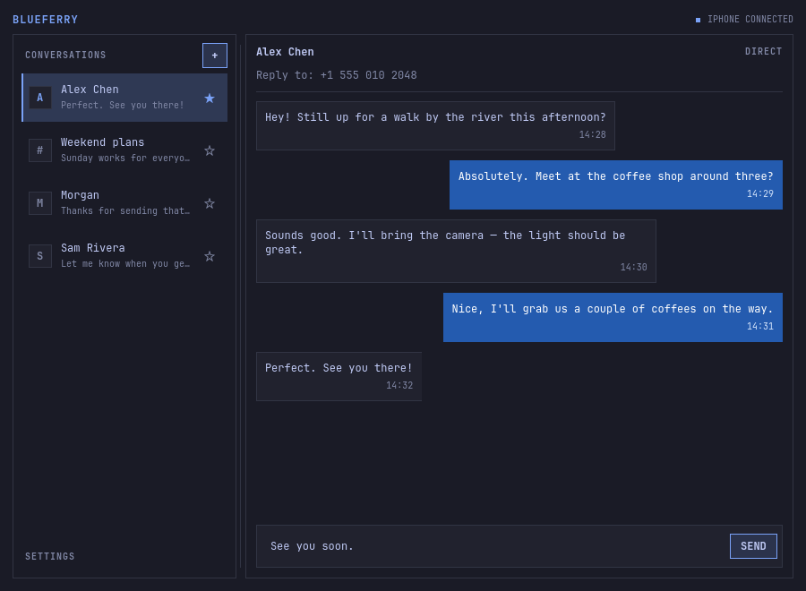Star the Morgan conversation
Viewport: 806px width, 591px height.
click(210, 203)
